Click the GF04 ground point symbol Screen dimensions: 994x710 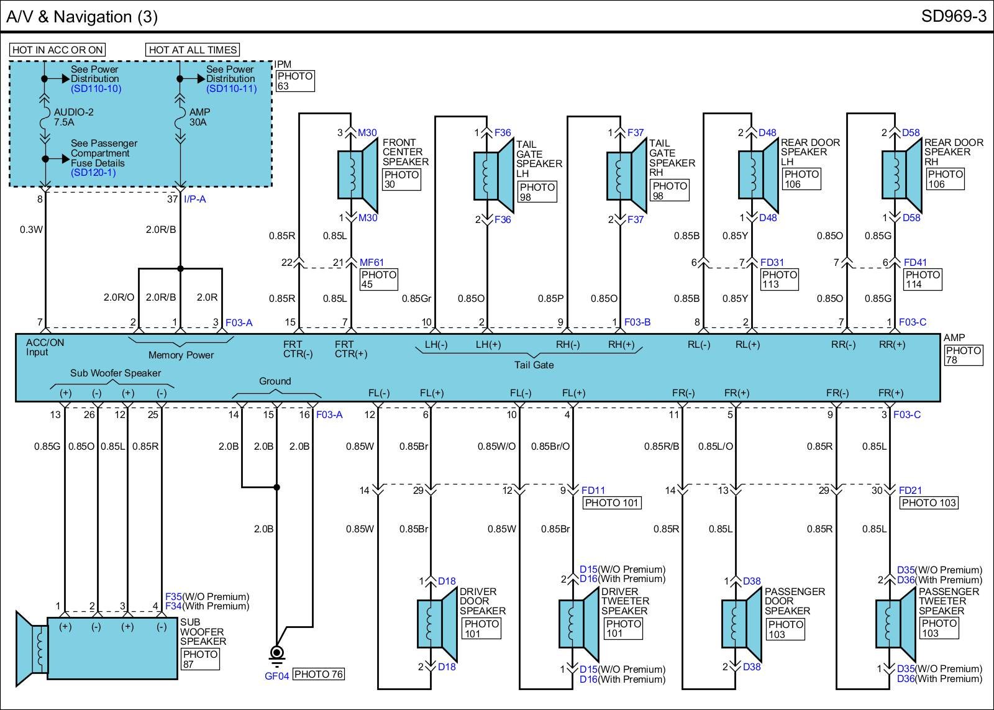tap(276, 653)
